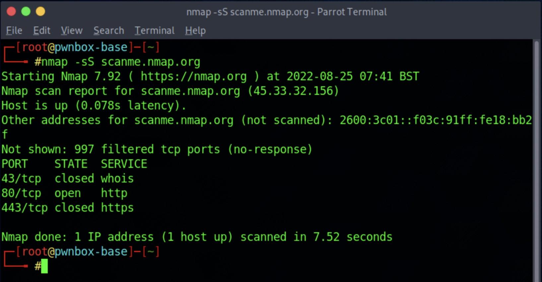Open the Terminal menu
Image resolution: width=542 pixels, height=282 pixels.
(155, 31)
